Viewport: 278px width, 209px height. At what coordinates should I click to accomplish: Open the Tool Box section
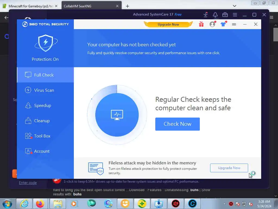[x=45, y=136]
